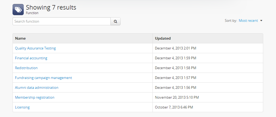The image size is (276, 117).
Task: Open the Most recent sort dropdown
Action: coord(248,21)
